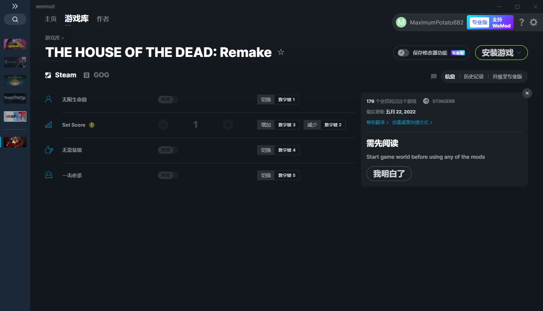543x311 pixels.
Task: Open the search icon in sidebar
Action: click(x=15, y=20)
